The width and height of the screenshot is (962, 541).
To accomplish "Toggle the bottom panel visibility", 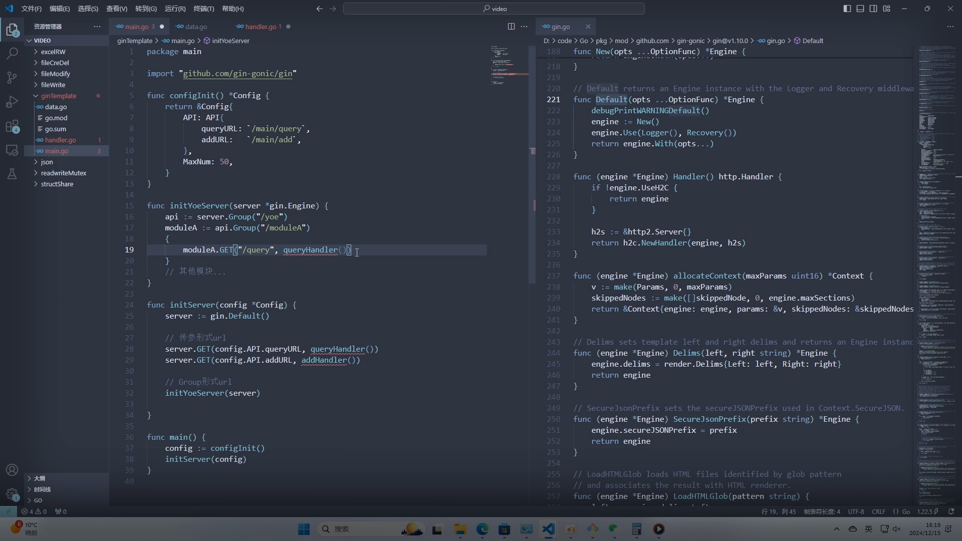I will point(860,9).
